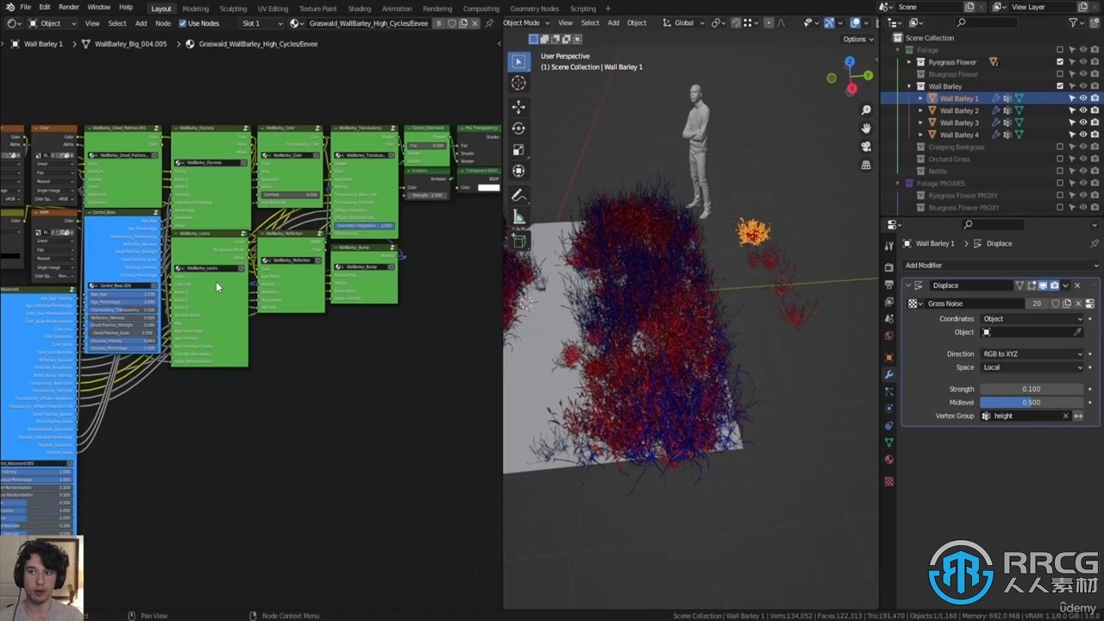The image size is (1104, 621).
Task: Disable Wall Barley 3 render camera icon
Action: click(1095, 122)
